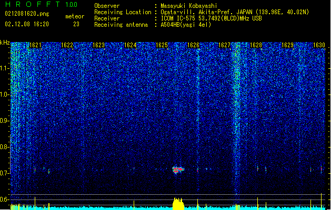Select the Ogata-vill. Akita-Pref. JAPAN location text
331x210 pixels.
[235, 12]
